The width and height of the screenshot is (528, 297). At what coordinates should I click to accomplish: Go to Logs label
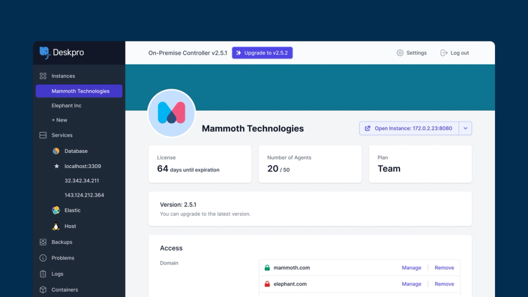tap(57, 274)
